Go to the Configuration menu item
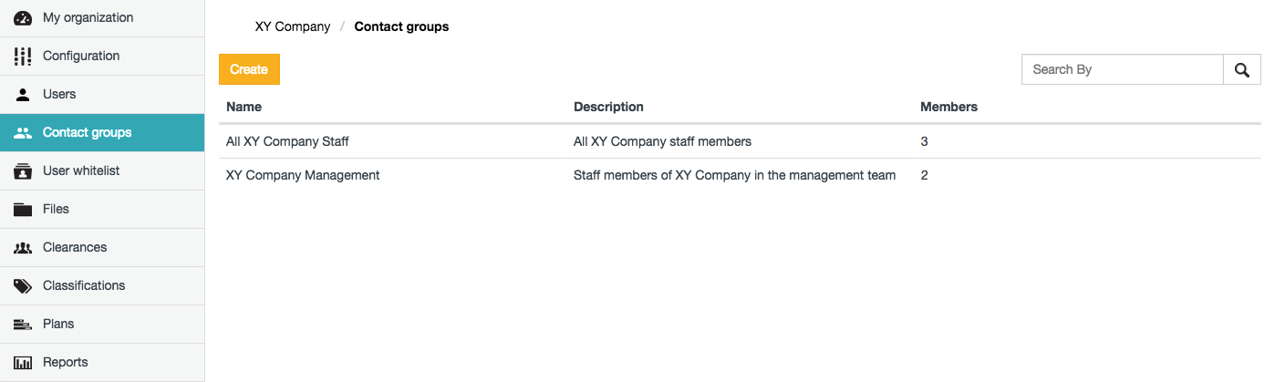 (x=81, y=57)
